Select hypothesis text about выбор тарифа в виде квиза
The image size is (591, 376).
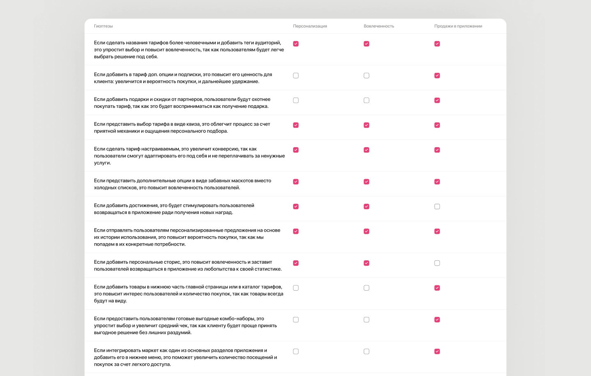tap(182, 128)
